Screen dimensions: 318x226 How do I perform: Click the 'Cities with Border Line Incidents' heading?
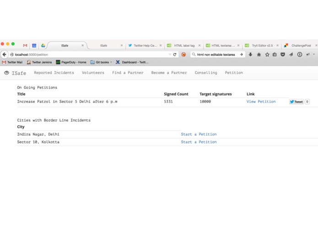click(x=54, y=120)
